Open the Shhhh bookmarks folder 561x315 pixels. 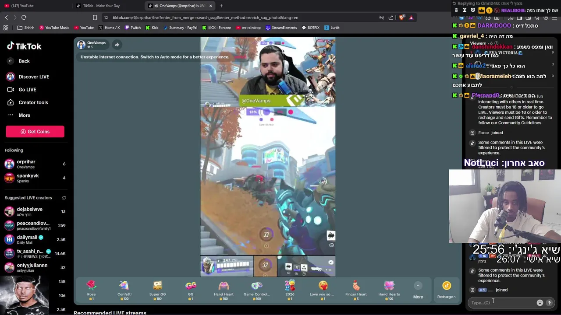coord(25,28)
